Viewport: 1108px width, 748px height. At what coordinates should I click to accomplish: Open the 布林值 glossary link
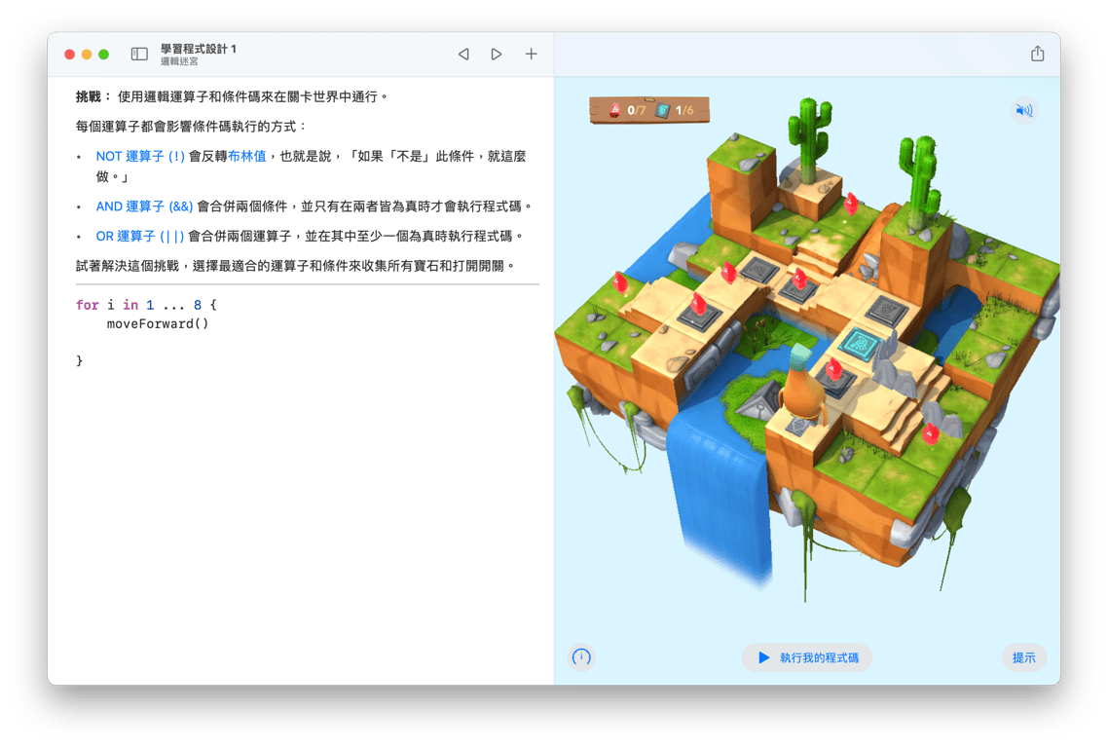click(246, 156)
